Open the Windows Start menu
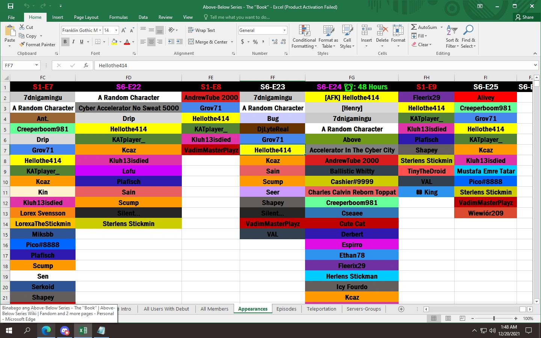541x338 pixels. (9, 330)
